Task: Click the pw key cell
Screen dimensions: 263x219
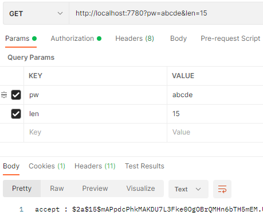Action: point(95,95)
